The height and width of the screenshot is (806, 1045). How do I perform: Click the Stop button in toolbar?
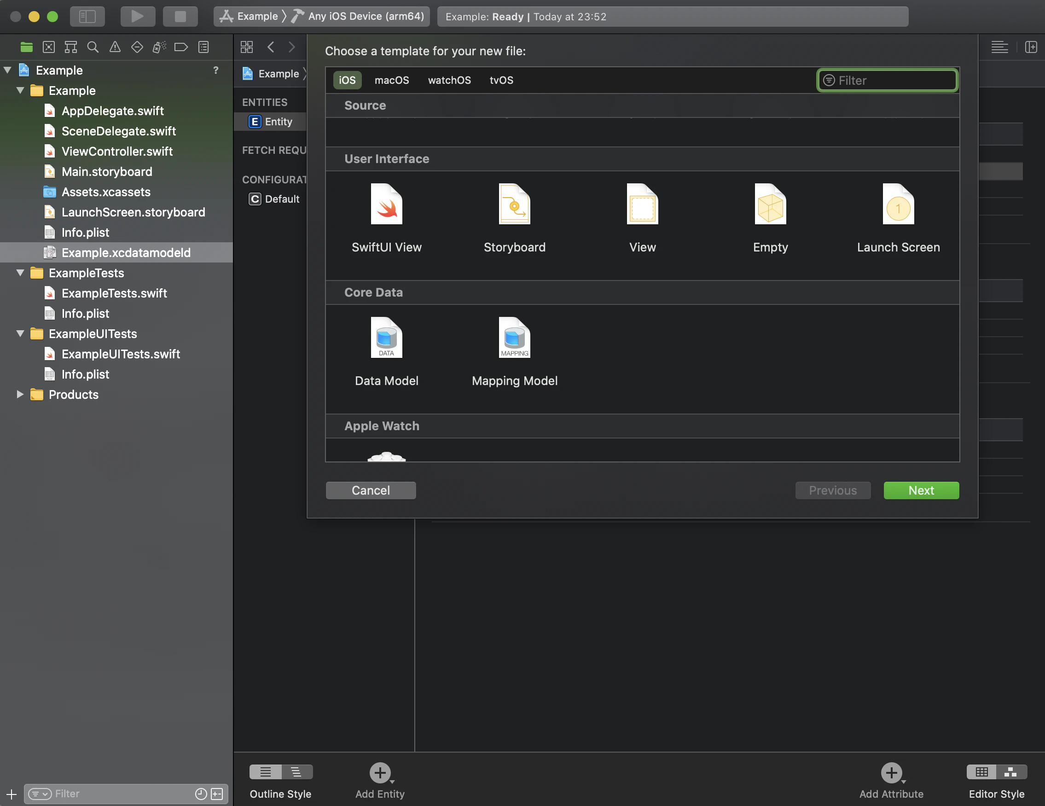[180, 16]
